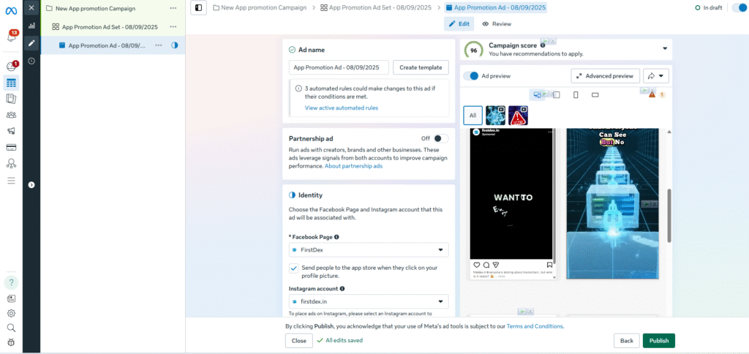Select App Promotion Ad Set in the tree
Screen dimensions: 749x354
(x=110, y=27)
